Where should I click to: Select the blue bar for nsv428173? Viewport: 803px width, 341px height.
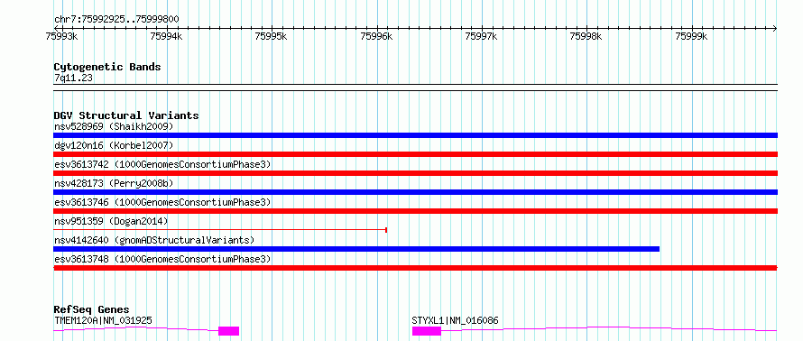[x=415, y=192]
